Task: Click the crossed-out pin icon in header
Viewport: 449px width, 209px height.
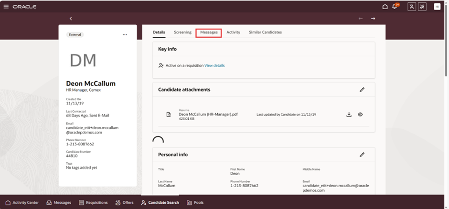Action: coord(422,7)
